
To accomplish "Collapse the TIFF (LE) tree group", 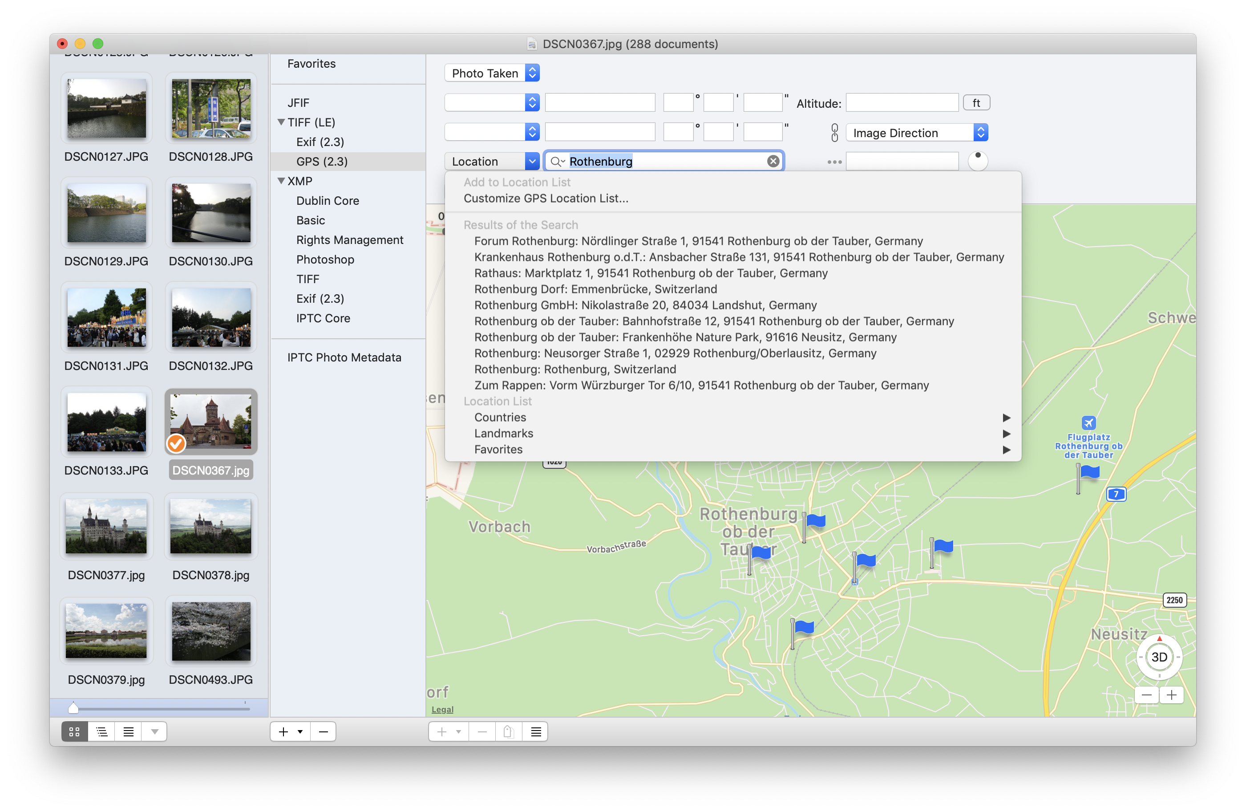I will pyautogui.click(x=281, y=122).
